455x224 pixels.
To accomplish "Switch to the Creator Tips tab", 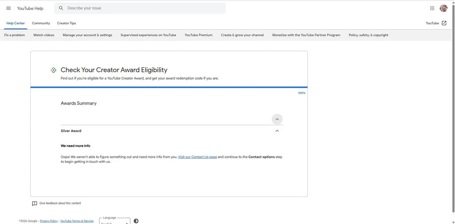I will pos(67,23).
